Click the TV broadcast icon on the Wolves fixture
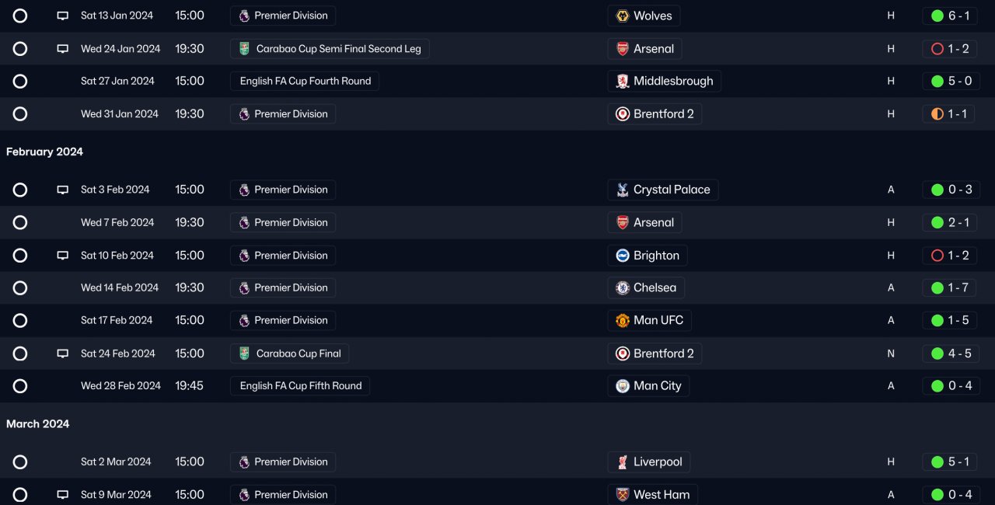Screen dimensions: 995x505 click(x=63, y=16)
